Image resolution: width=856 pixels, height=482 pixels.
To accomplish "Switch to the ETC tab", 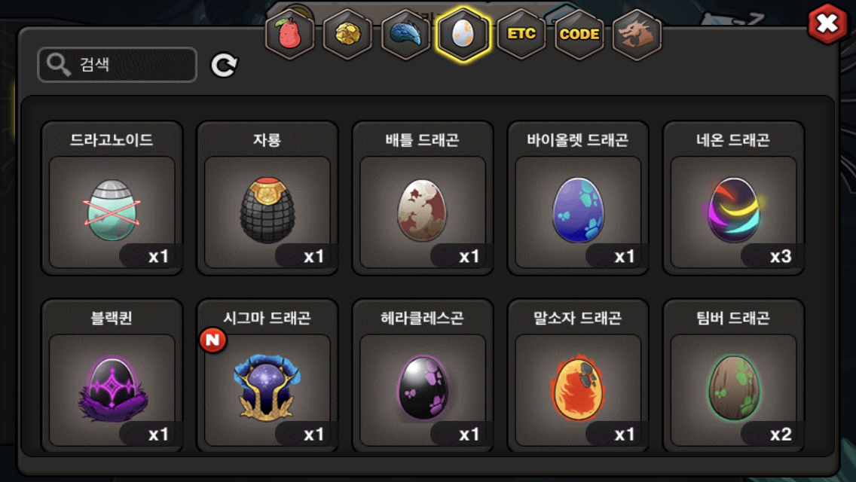I will pos(521,35).
